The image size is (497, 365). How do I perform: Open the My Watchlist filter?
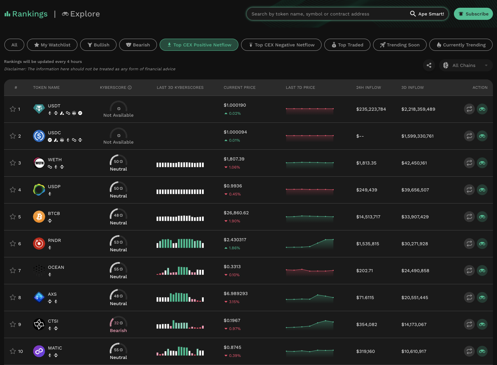(52, 45)
